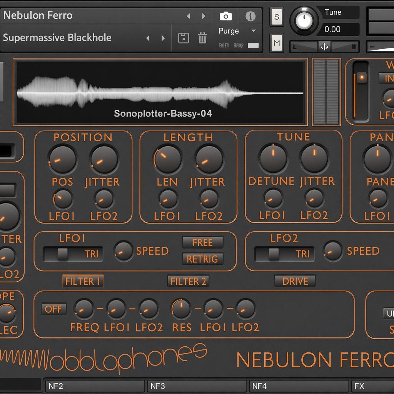The width and height of the screenshot is (394, 394).
Task: Select previous preset before Supermassive Blackhole
Action: click(148, 38)
